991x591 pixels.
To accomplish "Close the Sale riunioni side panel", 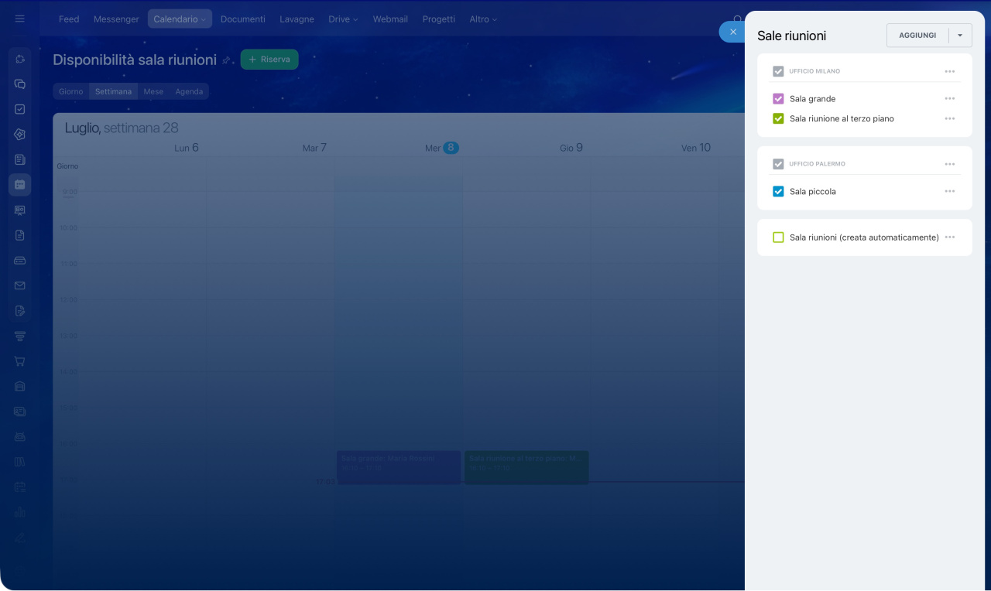I will click(x=732, y=32).
